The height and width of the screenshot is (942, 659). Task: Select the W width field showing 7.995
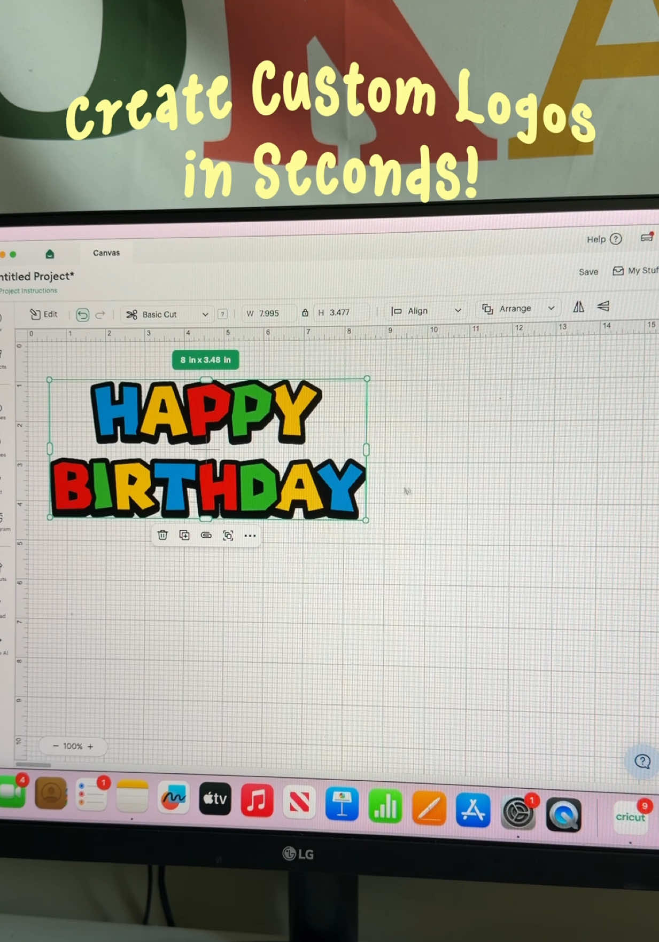(x=270, y=313)
